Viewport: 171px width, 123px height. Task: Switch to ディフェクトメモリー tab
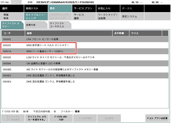12,25
